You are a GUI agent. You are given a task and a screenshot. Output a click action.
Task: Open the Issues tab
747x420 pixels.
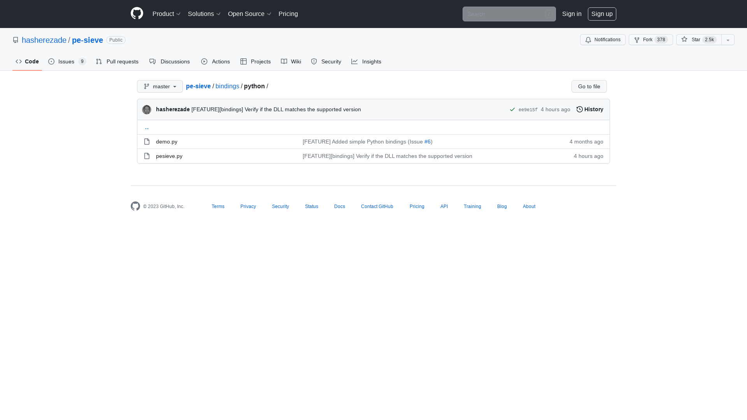pos(67,61)
